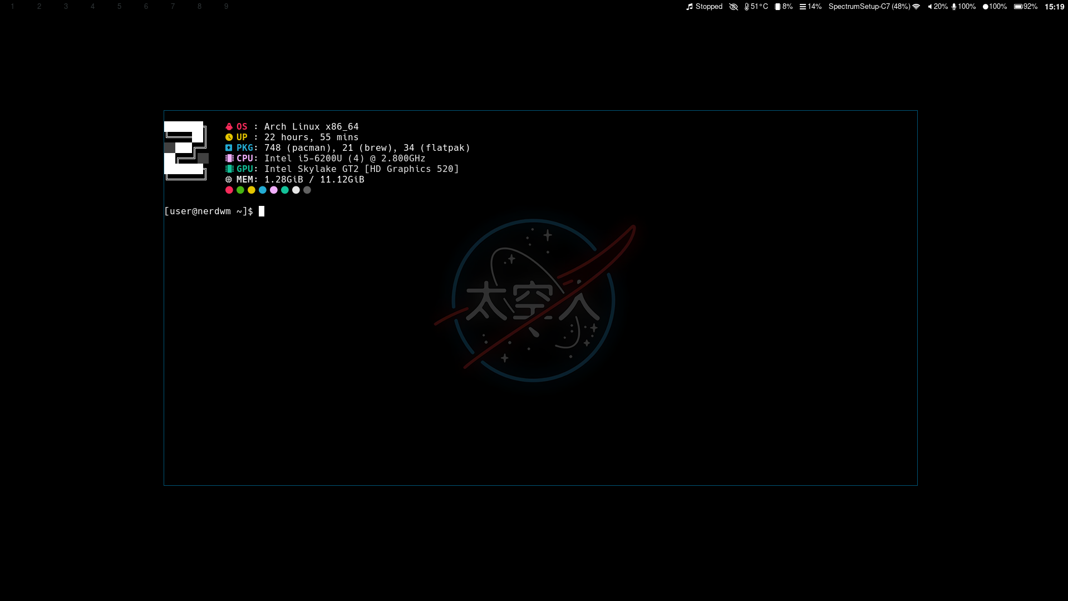Click the red OS icon in fetch output
The height and width of the screenshot is (601, 1068).
click(x=229, y=127)
